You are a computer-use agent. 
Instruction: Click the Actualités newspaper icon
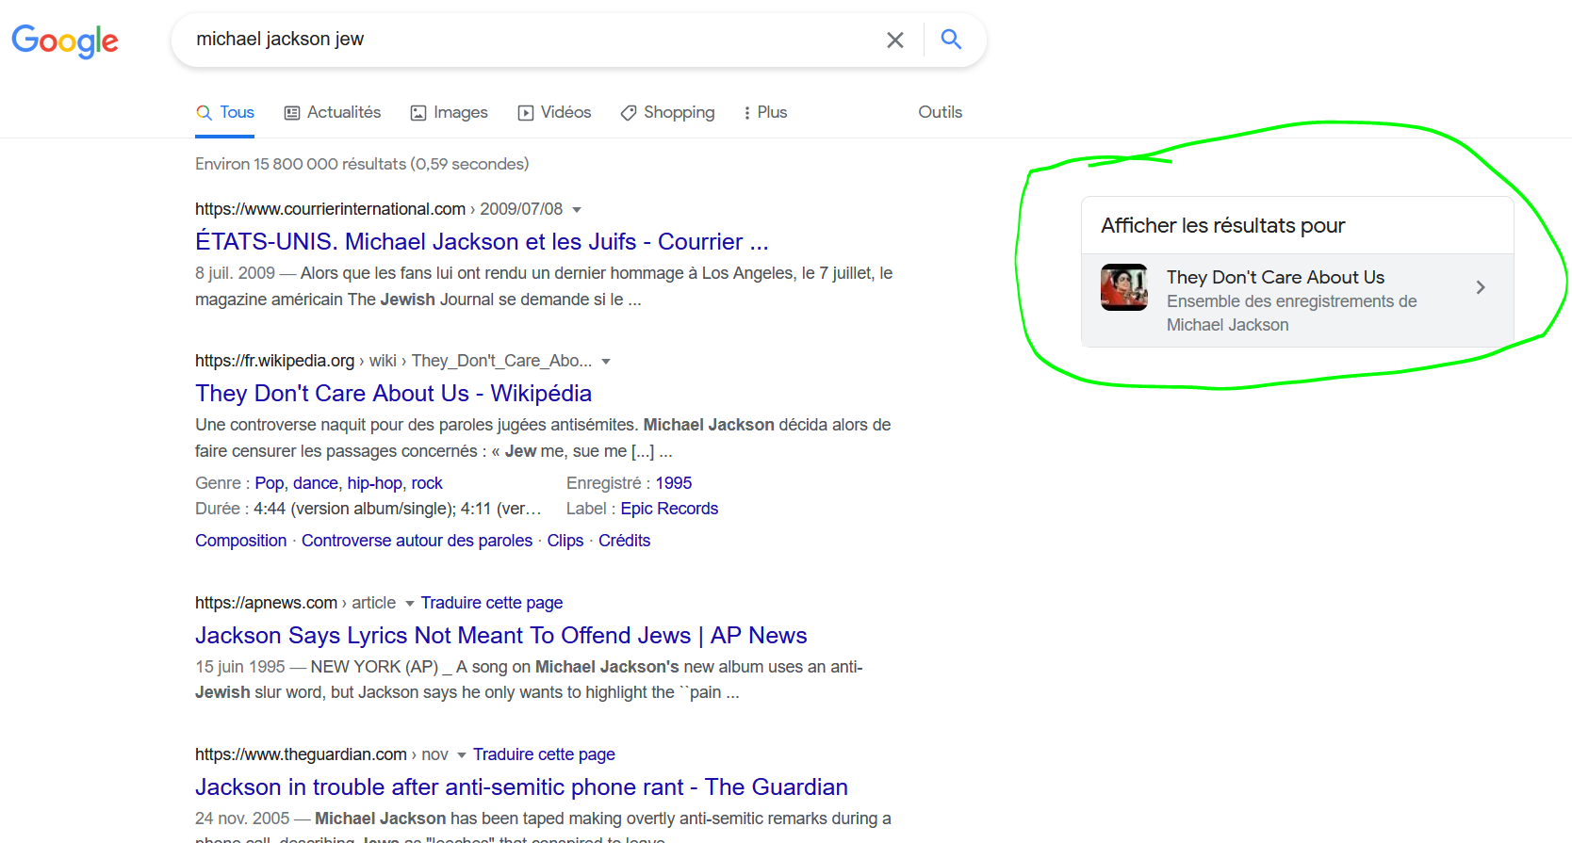[x=292, y=113]
